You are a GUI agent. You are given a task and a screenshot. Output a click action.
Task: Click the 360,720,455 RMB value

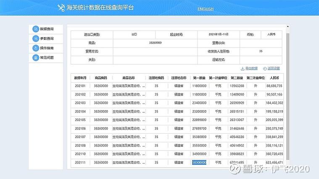274,154
